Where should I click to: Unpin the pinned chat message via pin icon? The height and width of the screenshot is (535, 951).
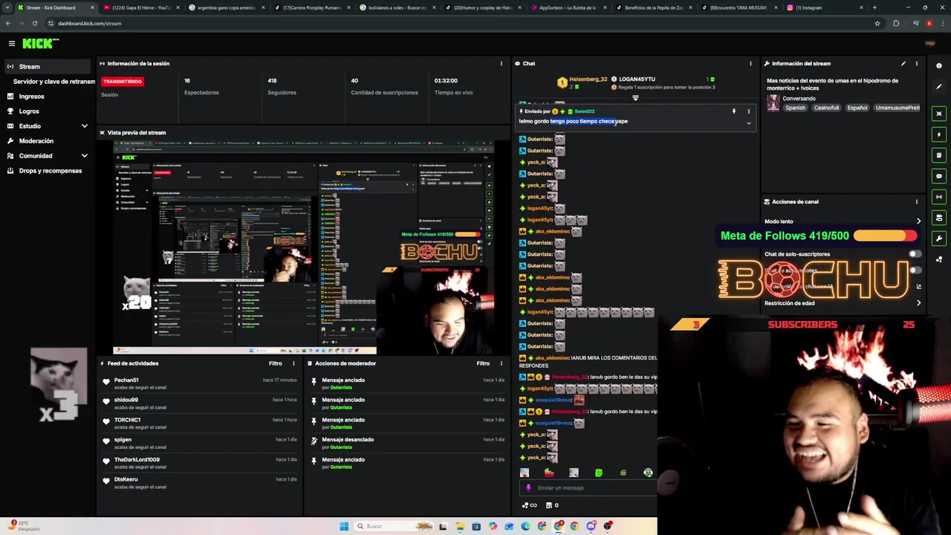click(733, 111)
